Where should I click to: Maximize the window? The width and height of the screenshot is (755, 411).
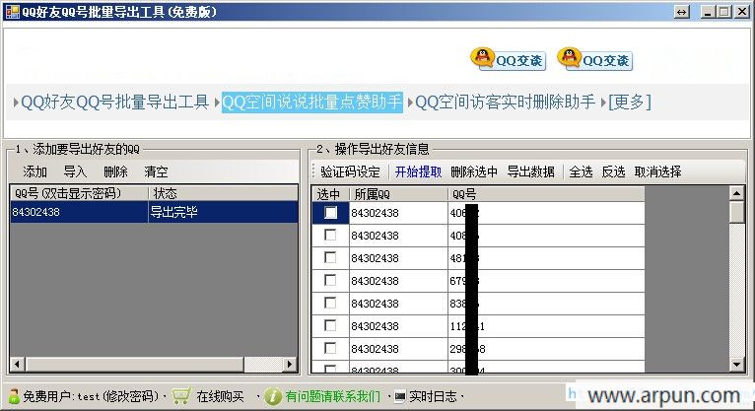724,12
